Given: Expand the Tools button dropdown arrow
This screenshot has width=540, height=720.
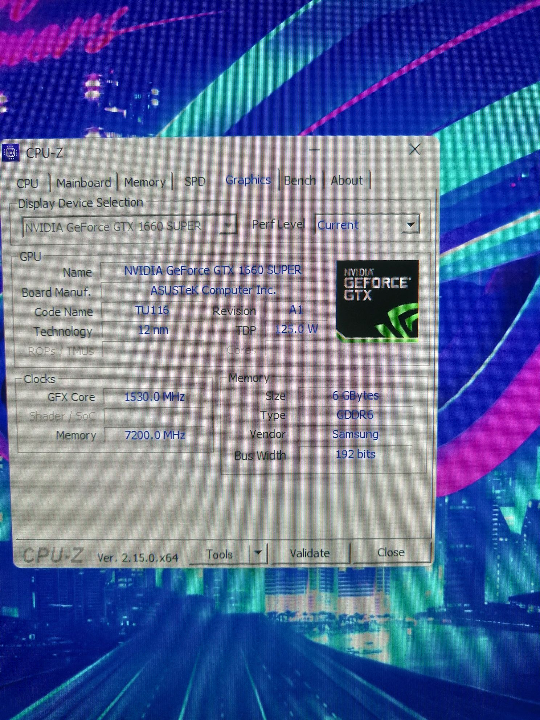Looking at the screenshot, I should 258,553.
